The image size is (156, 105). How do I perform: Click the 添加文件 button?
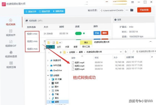[x=31, y=11]
